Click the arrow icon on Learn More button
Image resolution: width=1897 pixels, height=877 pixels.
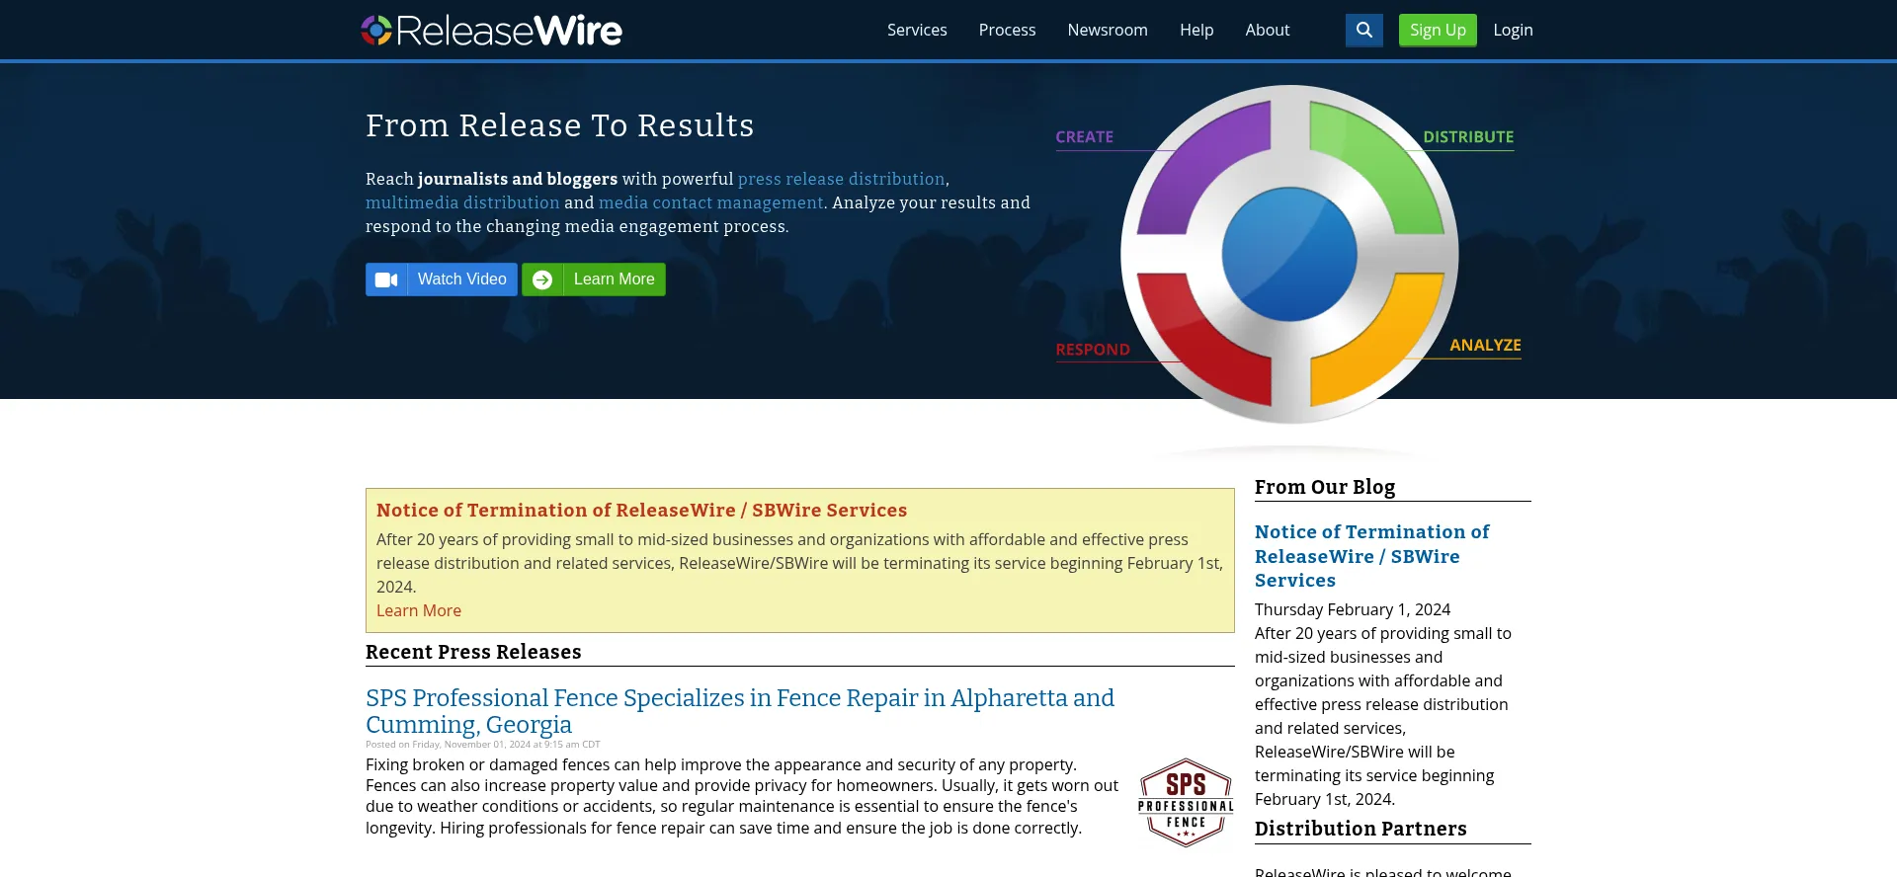(x=542, y=279)
